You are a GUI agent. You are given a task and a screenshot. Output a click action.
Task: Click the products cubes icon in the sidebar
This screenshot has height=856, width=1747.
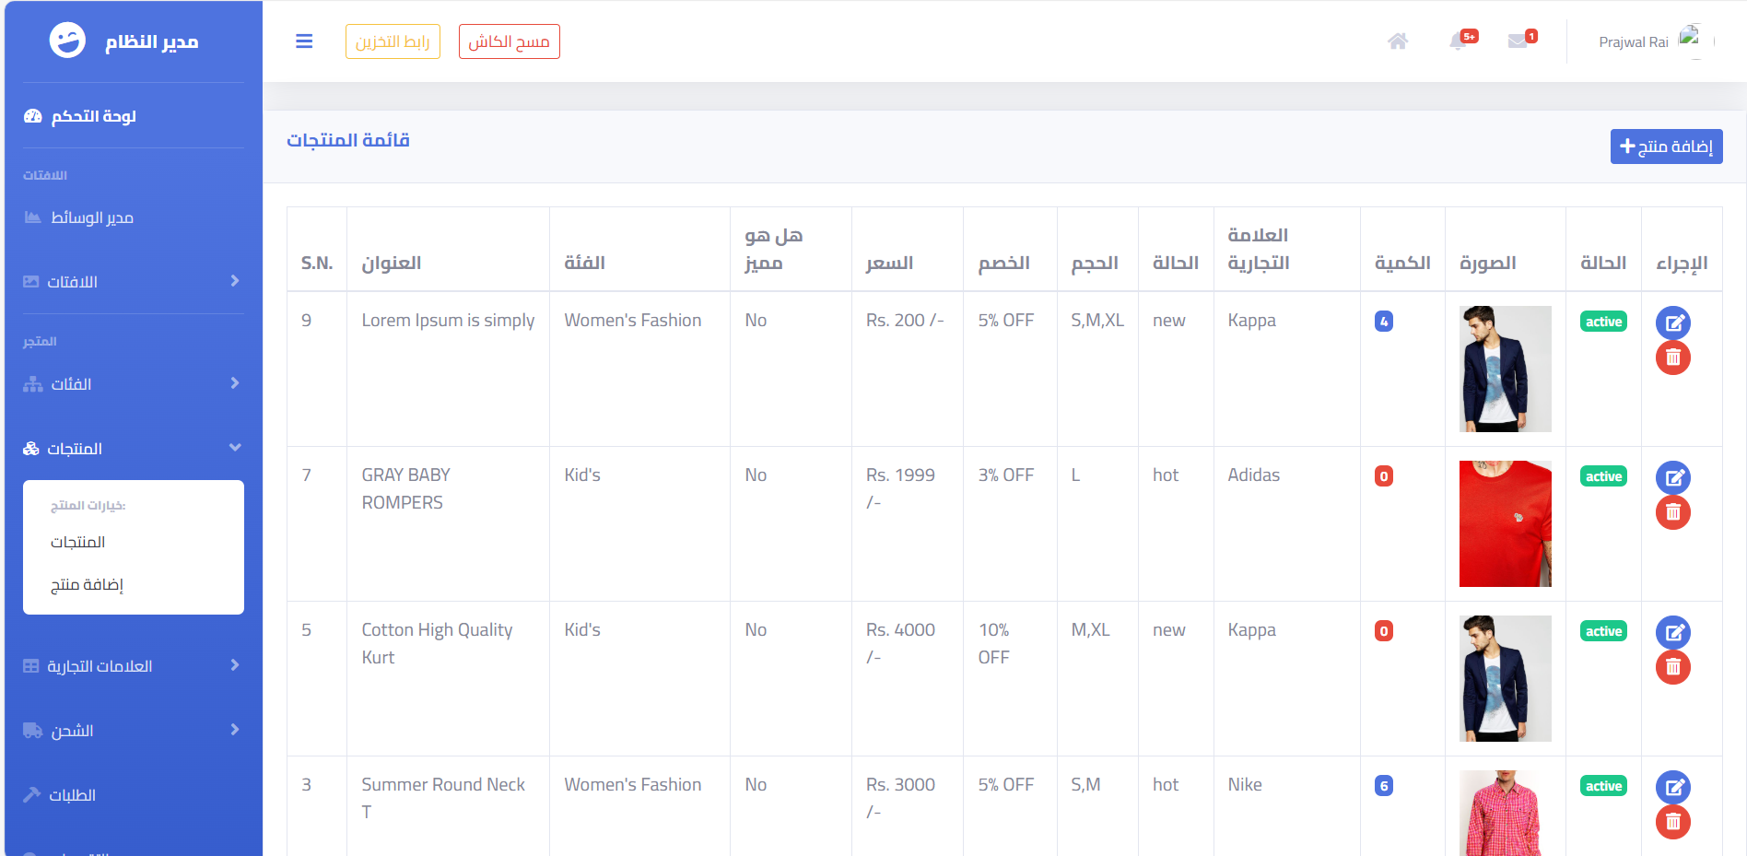(x=31, y=449)
